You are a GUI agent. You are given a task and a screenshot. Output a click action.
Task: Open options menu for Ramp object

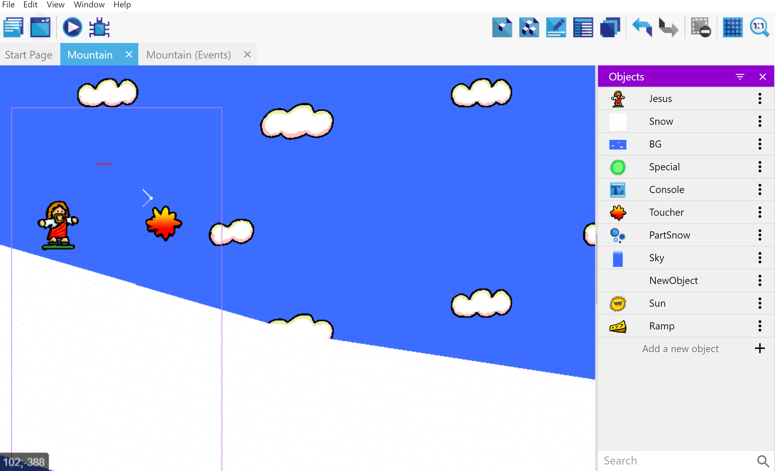point(760,326)
